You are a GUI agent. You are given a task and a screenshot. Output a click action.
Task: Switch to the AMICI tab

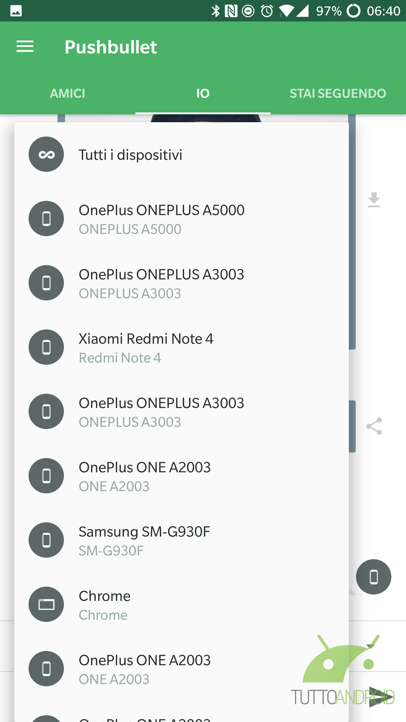(x=68, y=93)
